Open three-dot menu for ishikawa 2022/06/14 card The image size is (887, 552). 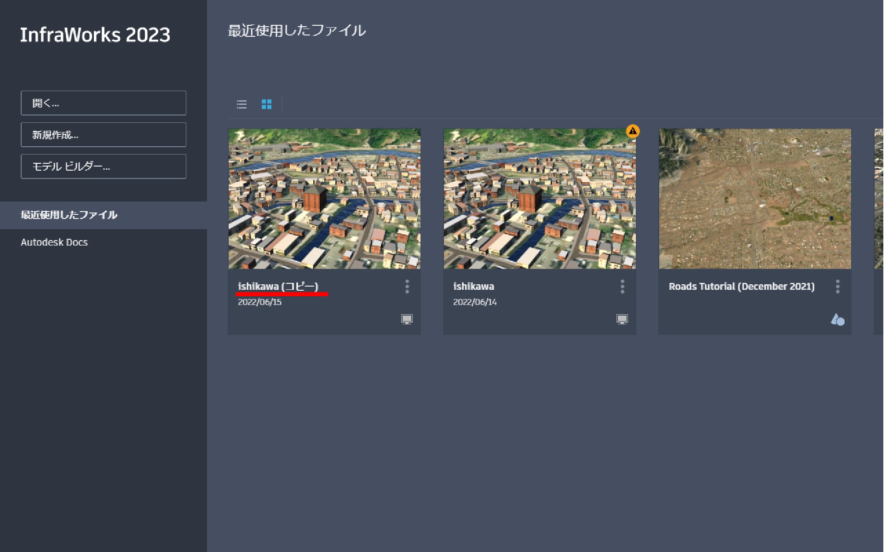pyautogui.click(x=623, y=287)
